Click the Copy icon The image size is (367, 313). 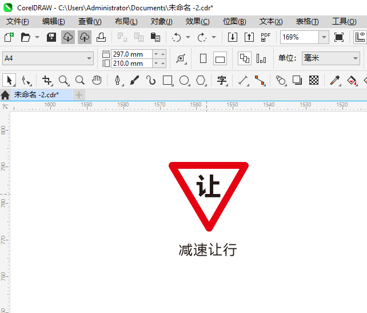click(139, 37)
